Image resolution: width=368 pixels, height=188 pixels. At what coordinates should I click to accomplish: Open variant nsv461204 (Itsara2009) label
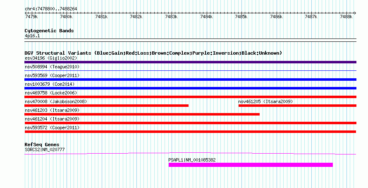(x=52, y=119)
